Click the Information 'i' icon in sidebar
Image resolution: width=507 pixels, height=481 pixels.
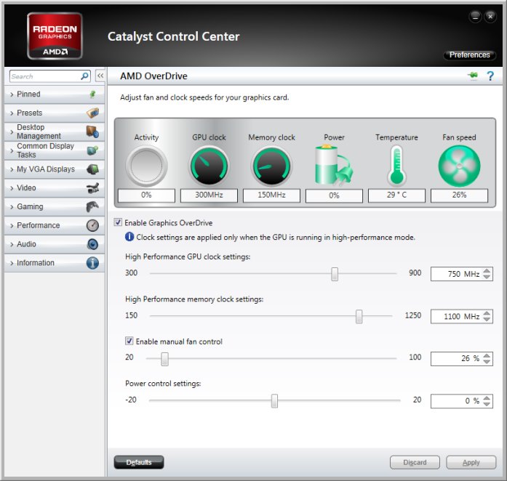point(93,262)
